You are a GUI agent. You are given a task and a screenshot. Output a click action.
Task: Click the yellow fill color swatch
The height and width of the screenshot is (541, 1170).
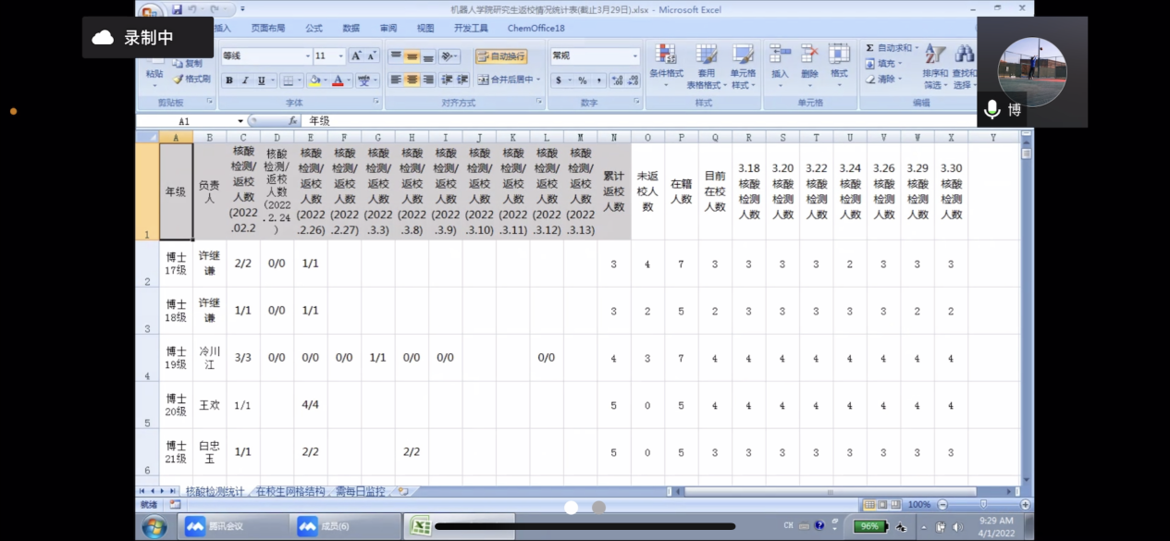pos(314,80)
